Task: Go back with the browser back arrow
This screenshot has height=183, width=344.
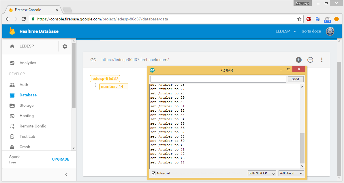Action: coord(7,19)
